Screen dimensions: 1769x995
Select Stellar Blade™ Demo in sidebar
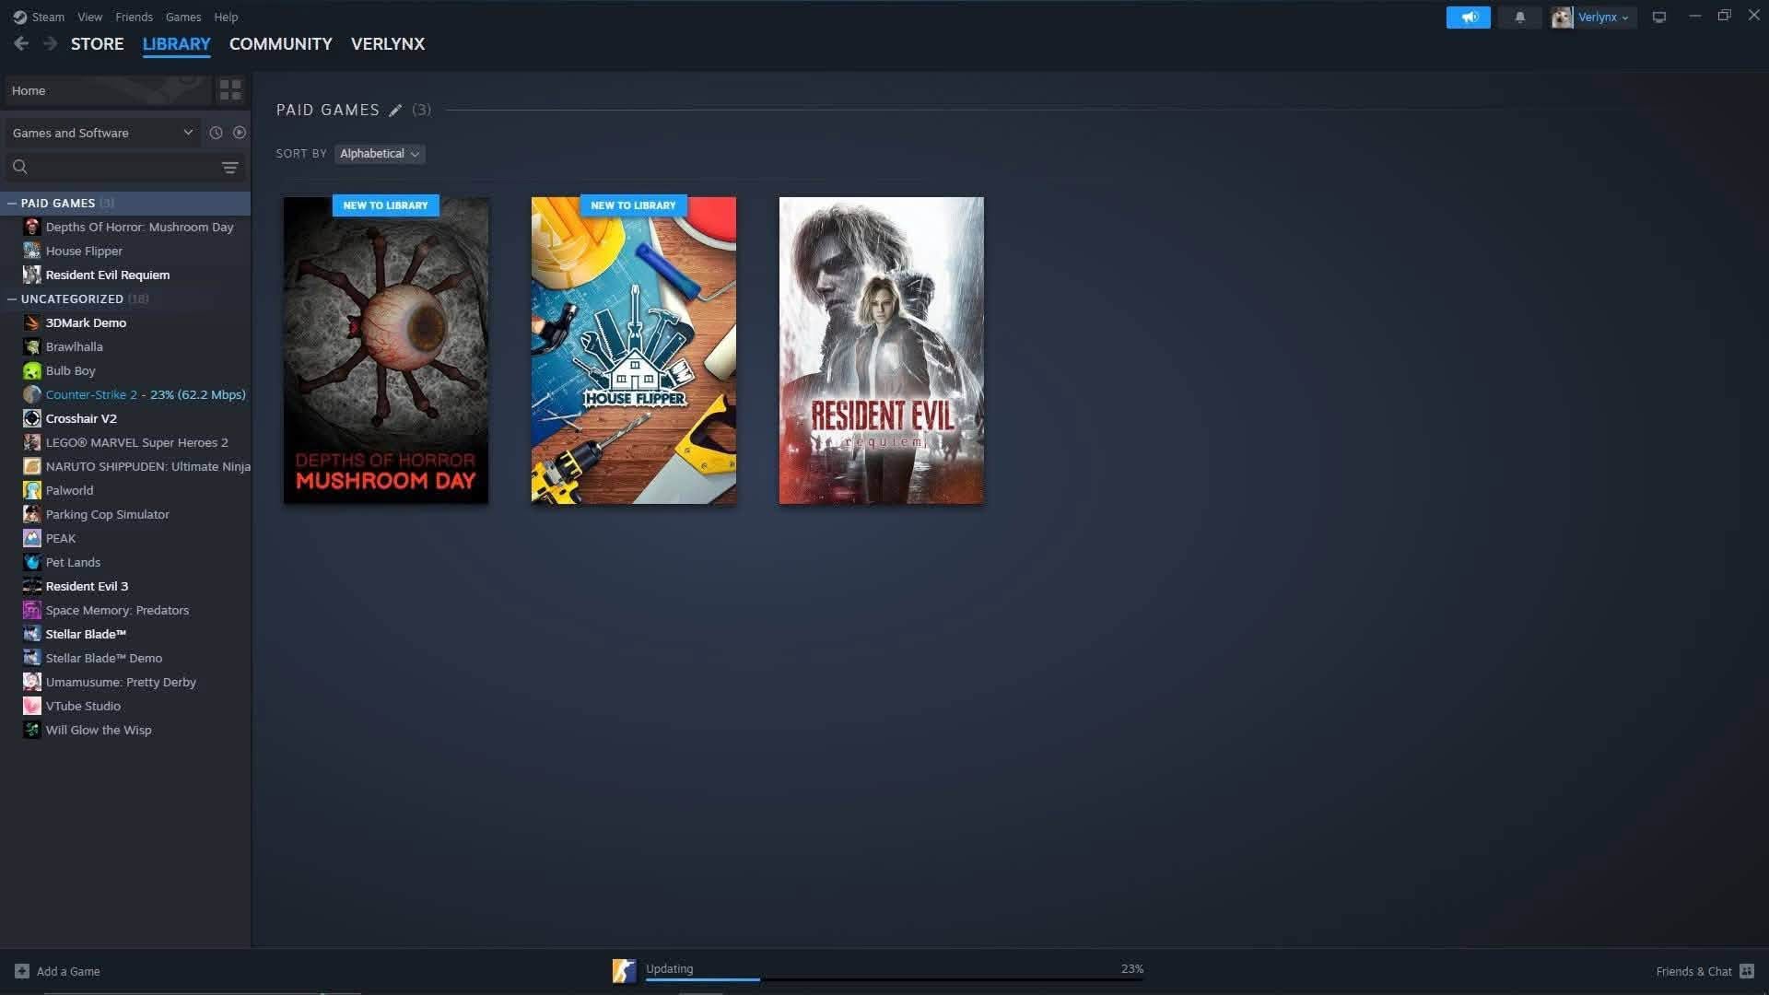125,658
